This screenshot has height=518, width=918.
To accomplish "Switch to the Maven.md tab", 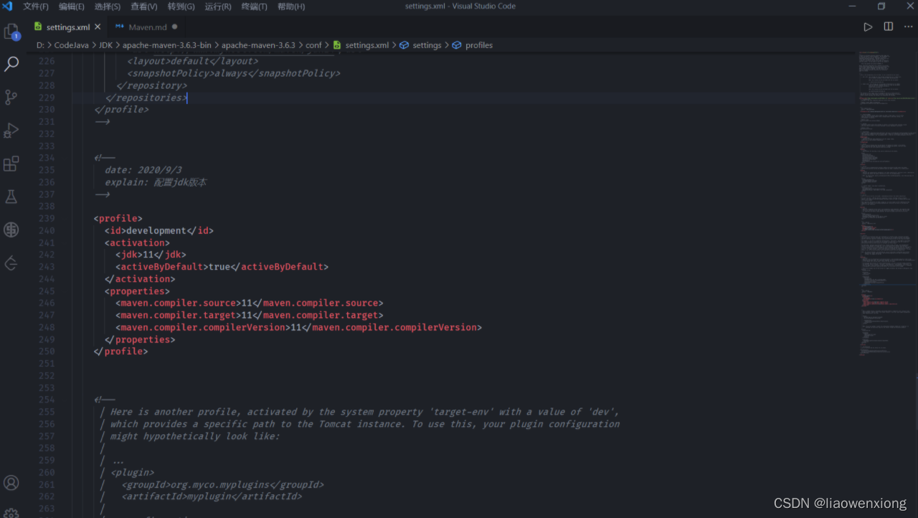I will (148, 27).
